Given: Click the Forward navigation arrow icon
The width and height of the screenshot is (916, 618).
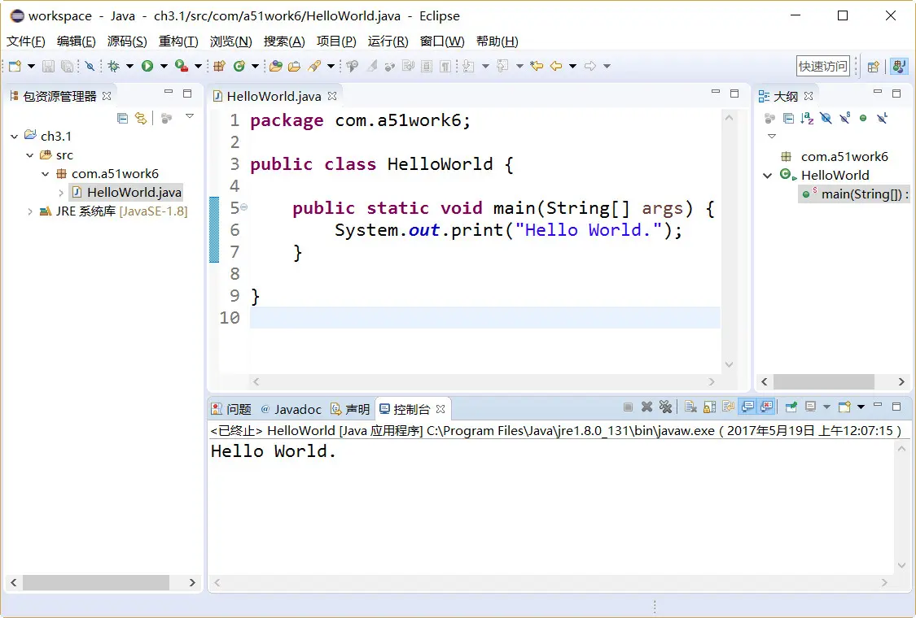Looking at the screenshot, I should (x=590, y=66).
